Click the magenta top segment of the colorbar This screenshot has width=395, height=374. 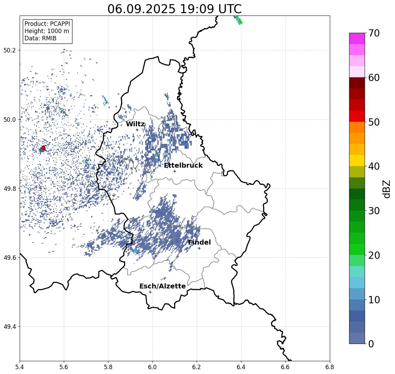click(357, 39)
